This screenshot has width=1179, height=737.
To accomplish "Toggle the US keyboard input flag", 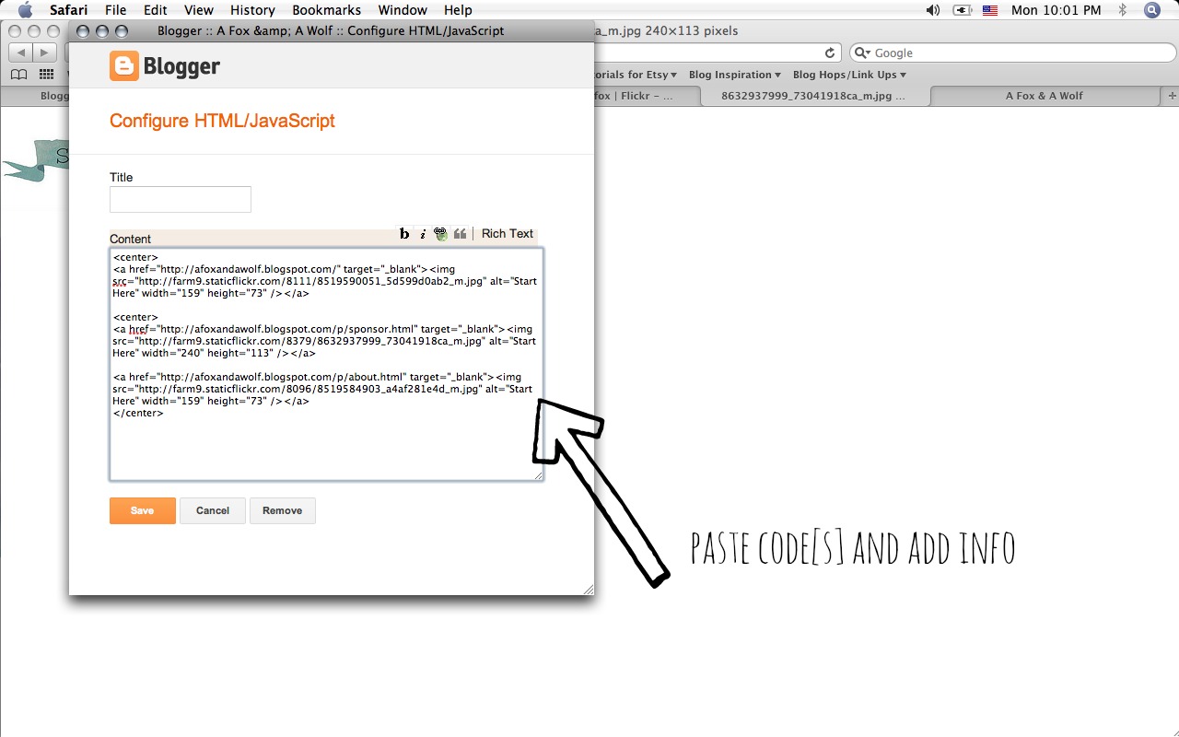I will pos(990,10).
